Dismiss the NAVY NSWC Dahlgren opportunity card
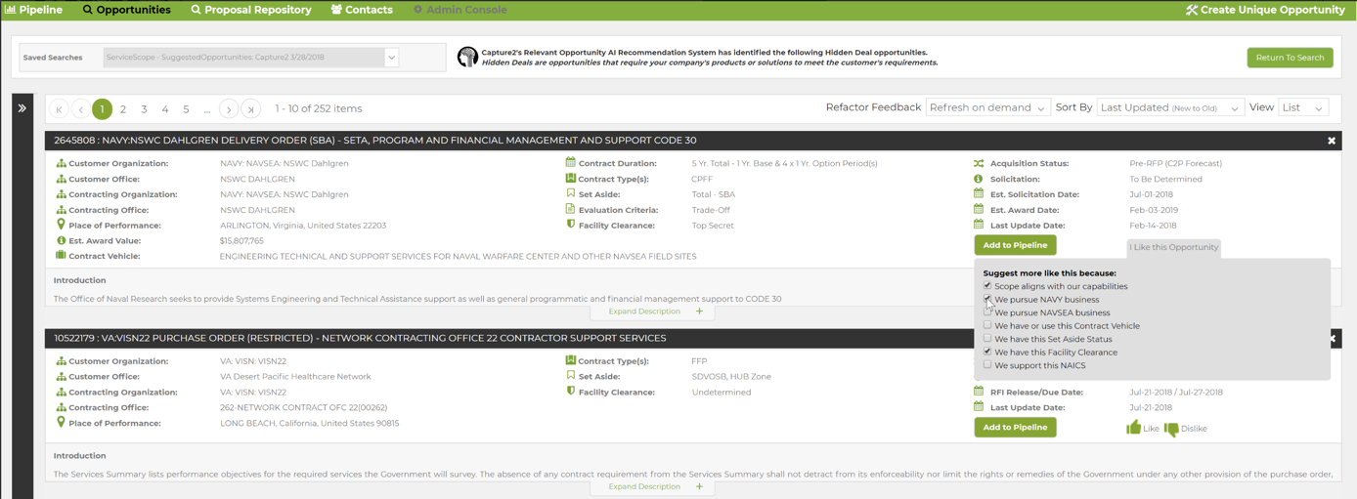 click(1331, 141)
